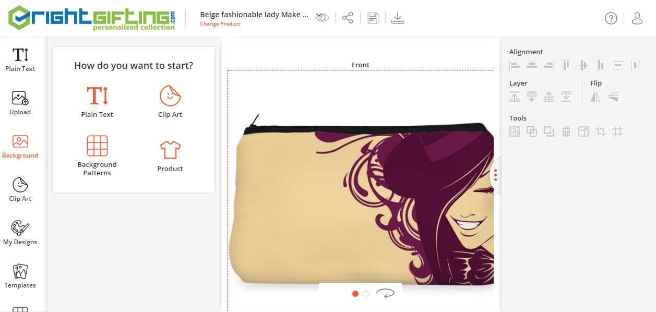Send layer to the back
The width and height of the screenshot is (656, 312).
[x=566, y=97]
